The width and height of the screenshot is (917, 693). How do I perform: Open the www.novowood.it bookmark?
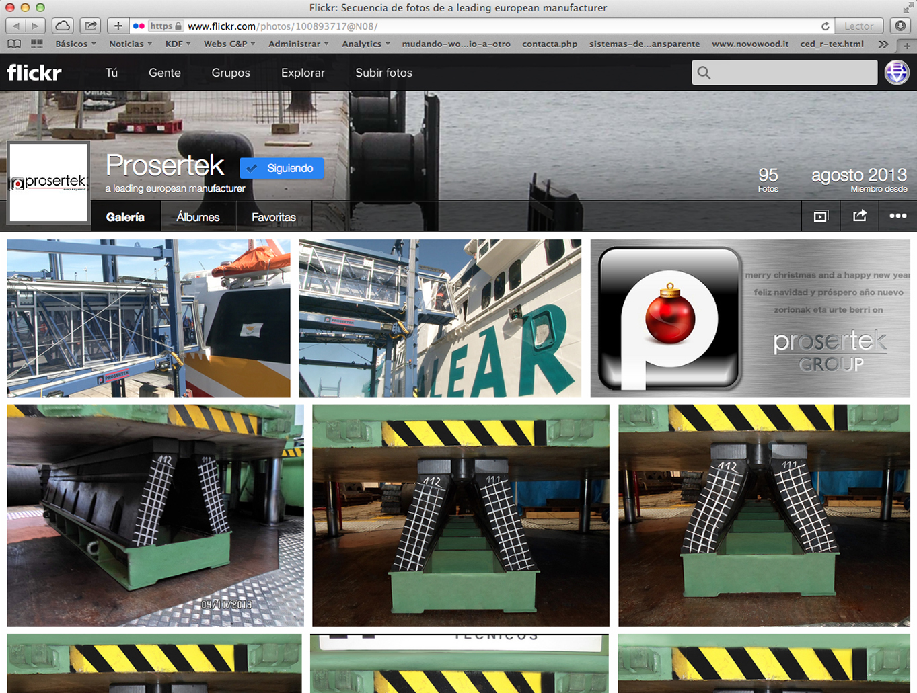click(750, 44)
